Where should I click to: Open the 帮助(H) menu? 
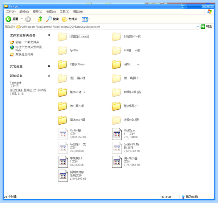78,12
